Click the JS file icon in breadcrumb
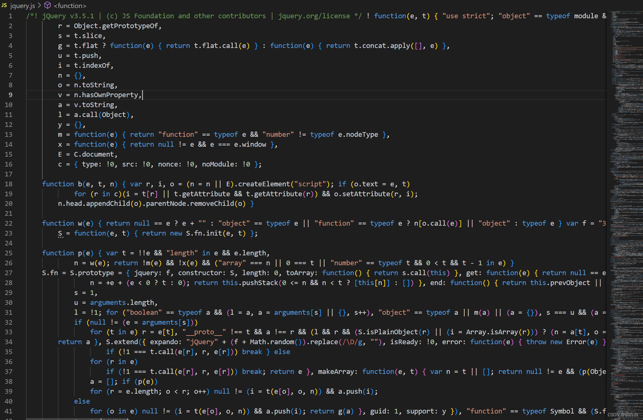Screen dimensions: 643x420 coord(4,5)
